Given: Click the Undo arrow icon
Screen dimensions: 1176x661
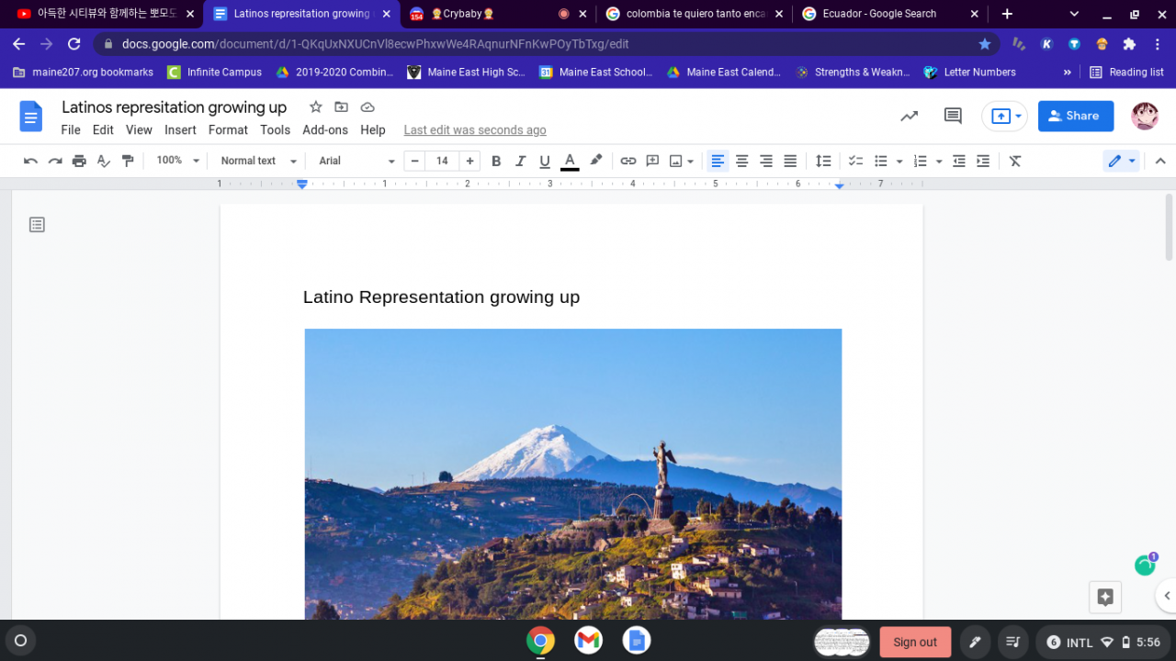Looking at the screenshot, I should pyautogui.click(x=30, y=161).
